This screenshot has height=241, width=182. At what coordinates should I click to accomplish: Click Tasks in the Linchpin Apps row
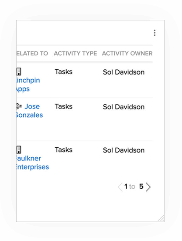click(x=64, y=72)
